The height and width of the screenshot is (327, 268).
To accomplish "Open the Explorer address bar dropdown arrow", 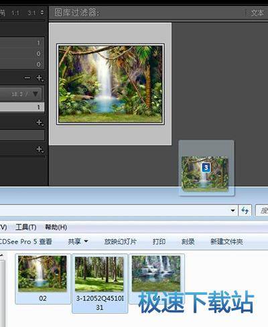I will pos(232,210).
